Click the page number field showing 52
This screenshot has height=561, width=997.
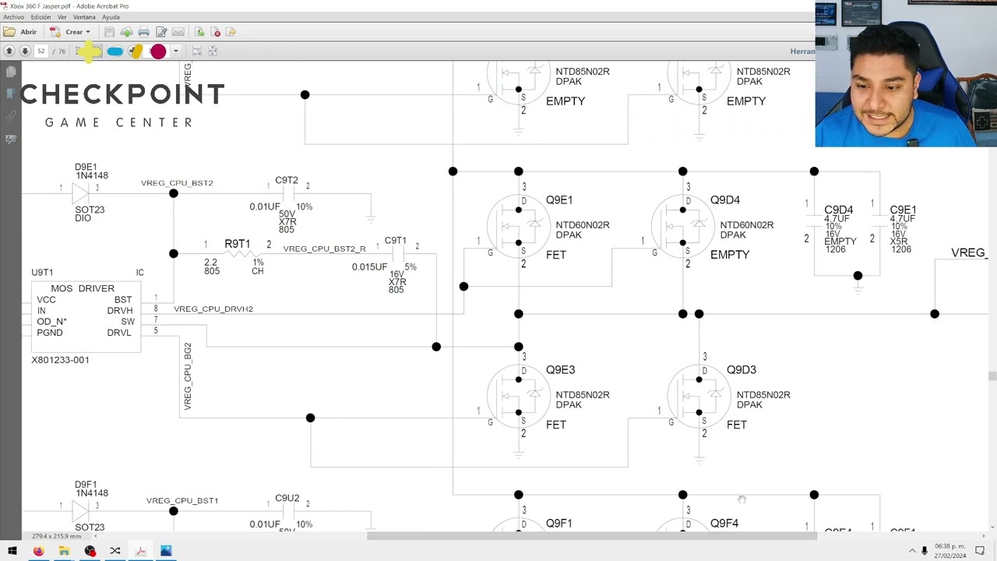(41, 51)
